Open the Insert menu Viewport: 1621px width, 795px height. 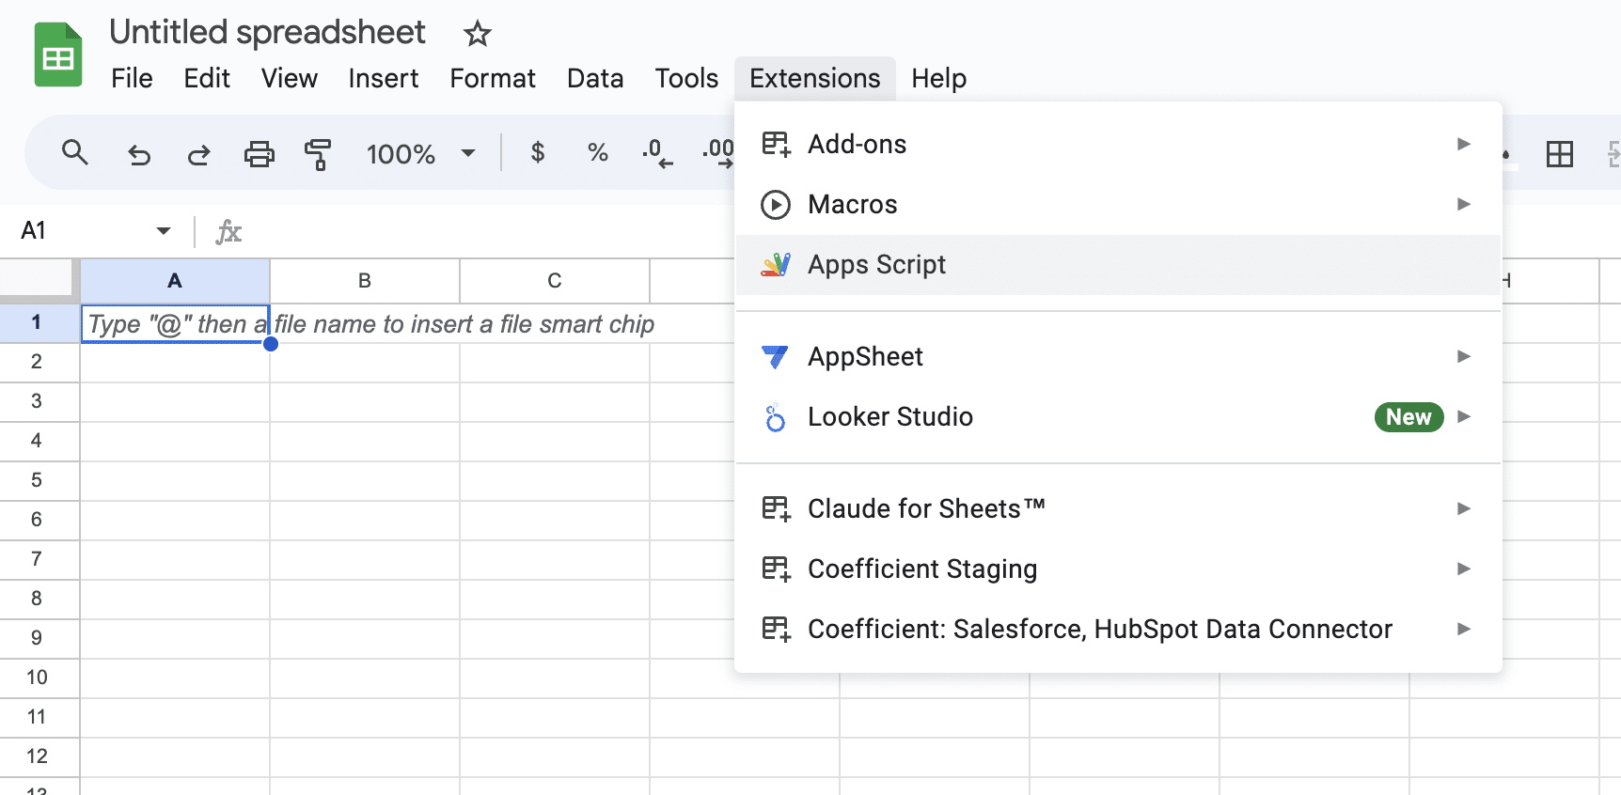(384, 78)
